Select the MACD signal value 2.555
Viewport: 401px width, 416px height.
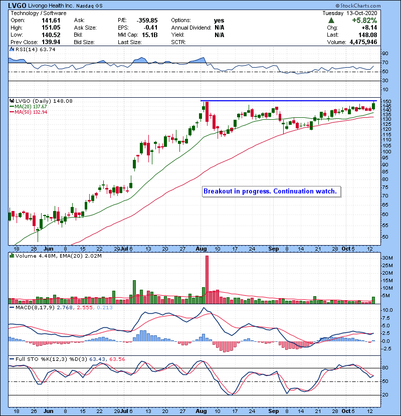click(85, 308)
